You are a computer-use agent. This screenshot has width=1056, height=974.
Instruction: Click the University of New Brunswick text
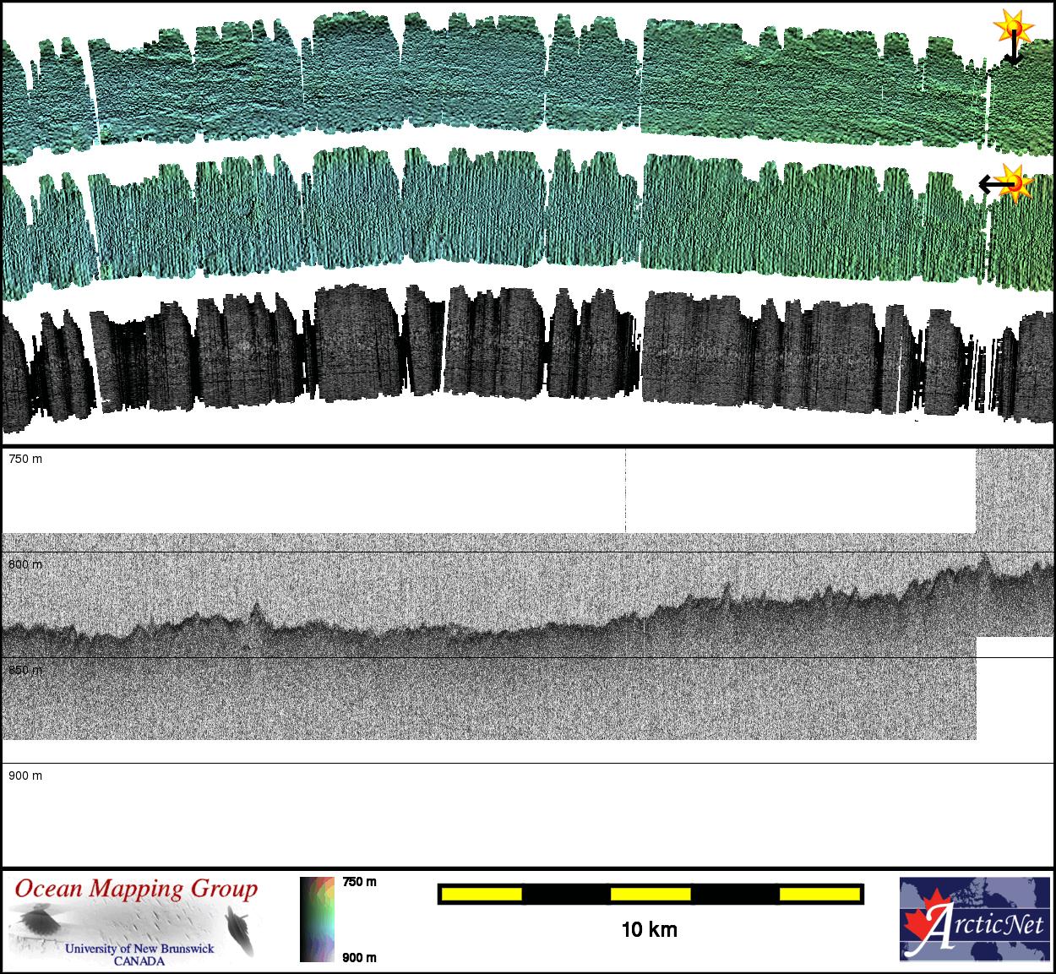pos(139,949)
